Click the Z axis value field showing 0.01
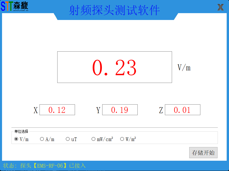The image size is (229, 171). click(x=182, y=110)
